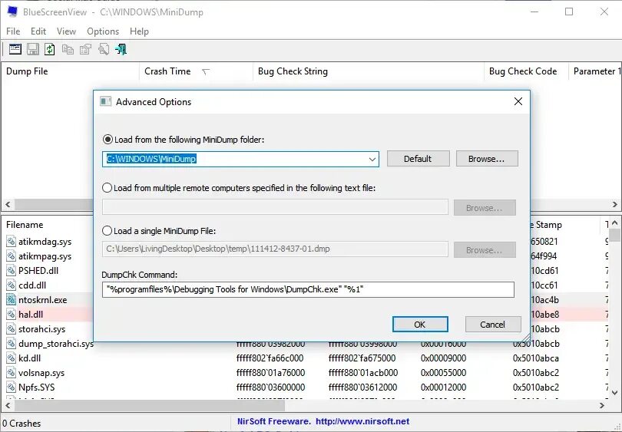Open the nirsoft.net link in status bar
The height and width of the screenshot is (432, 622).
click(362, 421)
